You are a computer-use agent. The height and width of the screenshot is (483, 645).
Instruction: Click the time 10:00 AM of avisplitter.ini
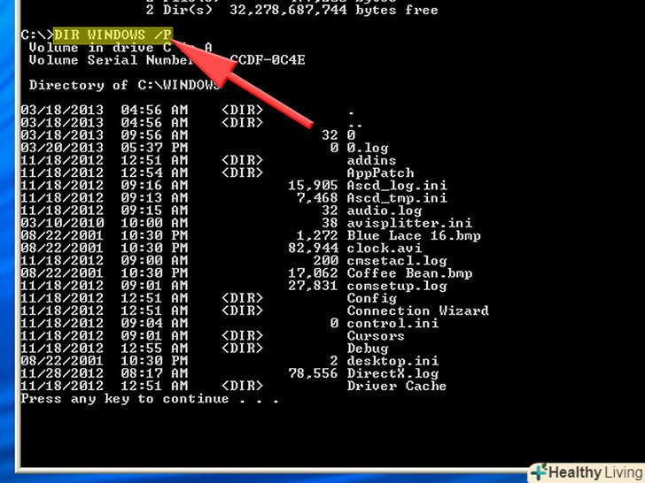(154, 223)
